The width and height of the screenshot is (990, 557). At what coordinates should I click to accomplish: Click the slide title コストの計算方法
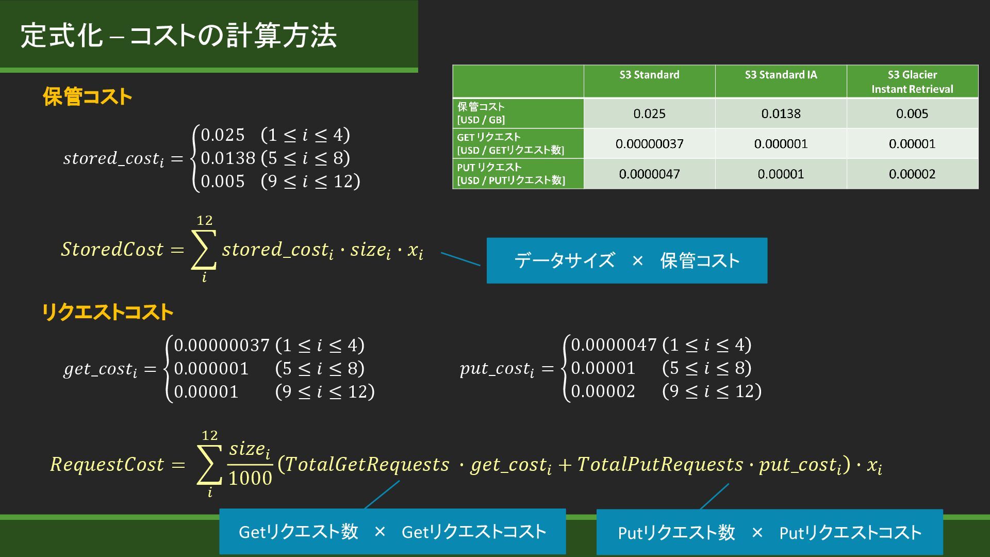[178, 36]
